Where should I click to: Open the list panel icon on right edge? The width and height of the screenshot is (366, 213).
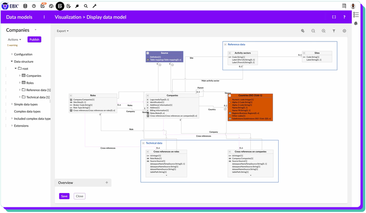356,15
